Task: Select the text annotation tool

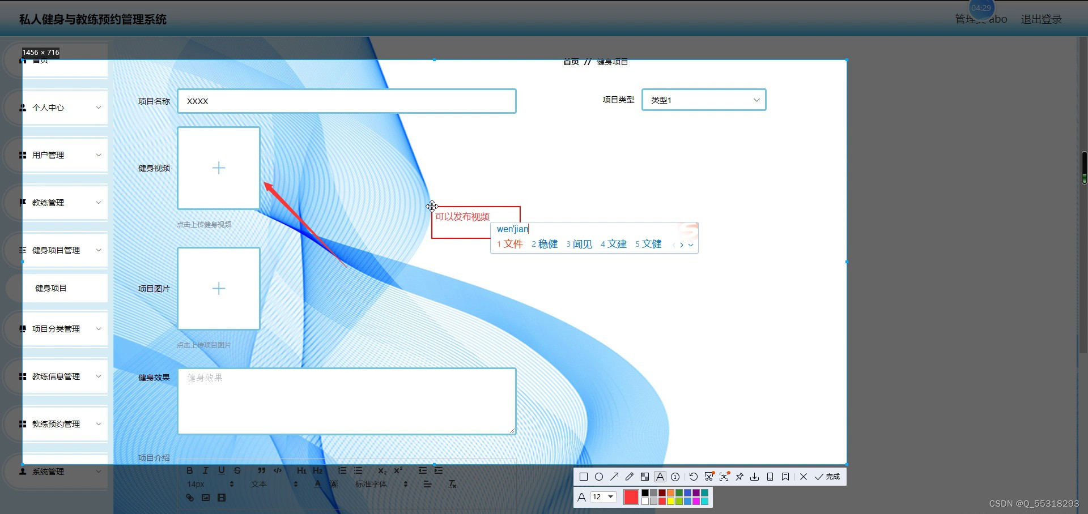Action: (660, 477)
